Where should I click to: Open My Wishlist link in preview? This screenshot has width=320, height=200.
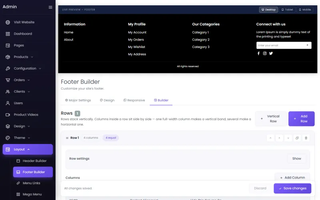[x=136, y=47]
